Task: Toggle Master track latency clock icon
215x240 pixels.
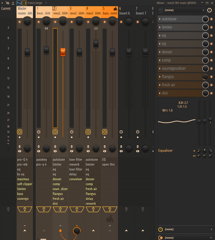Action: coord(20,132)
